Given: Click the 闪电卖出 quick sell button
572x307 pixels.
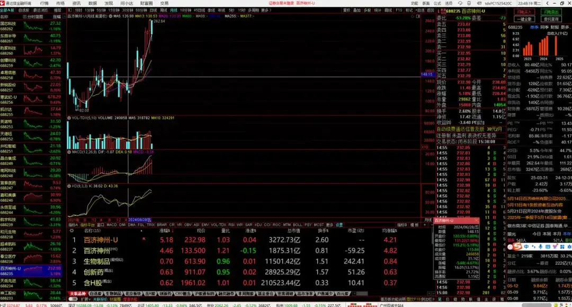Looking at the screenshot, I should 551,12.
